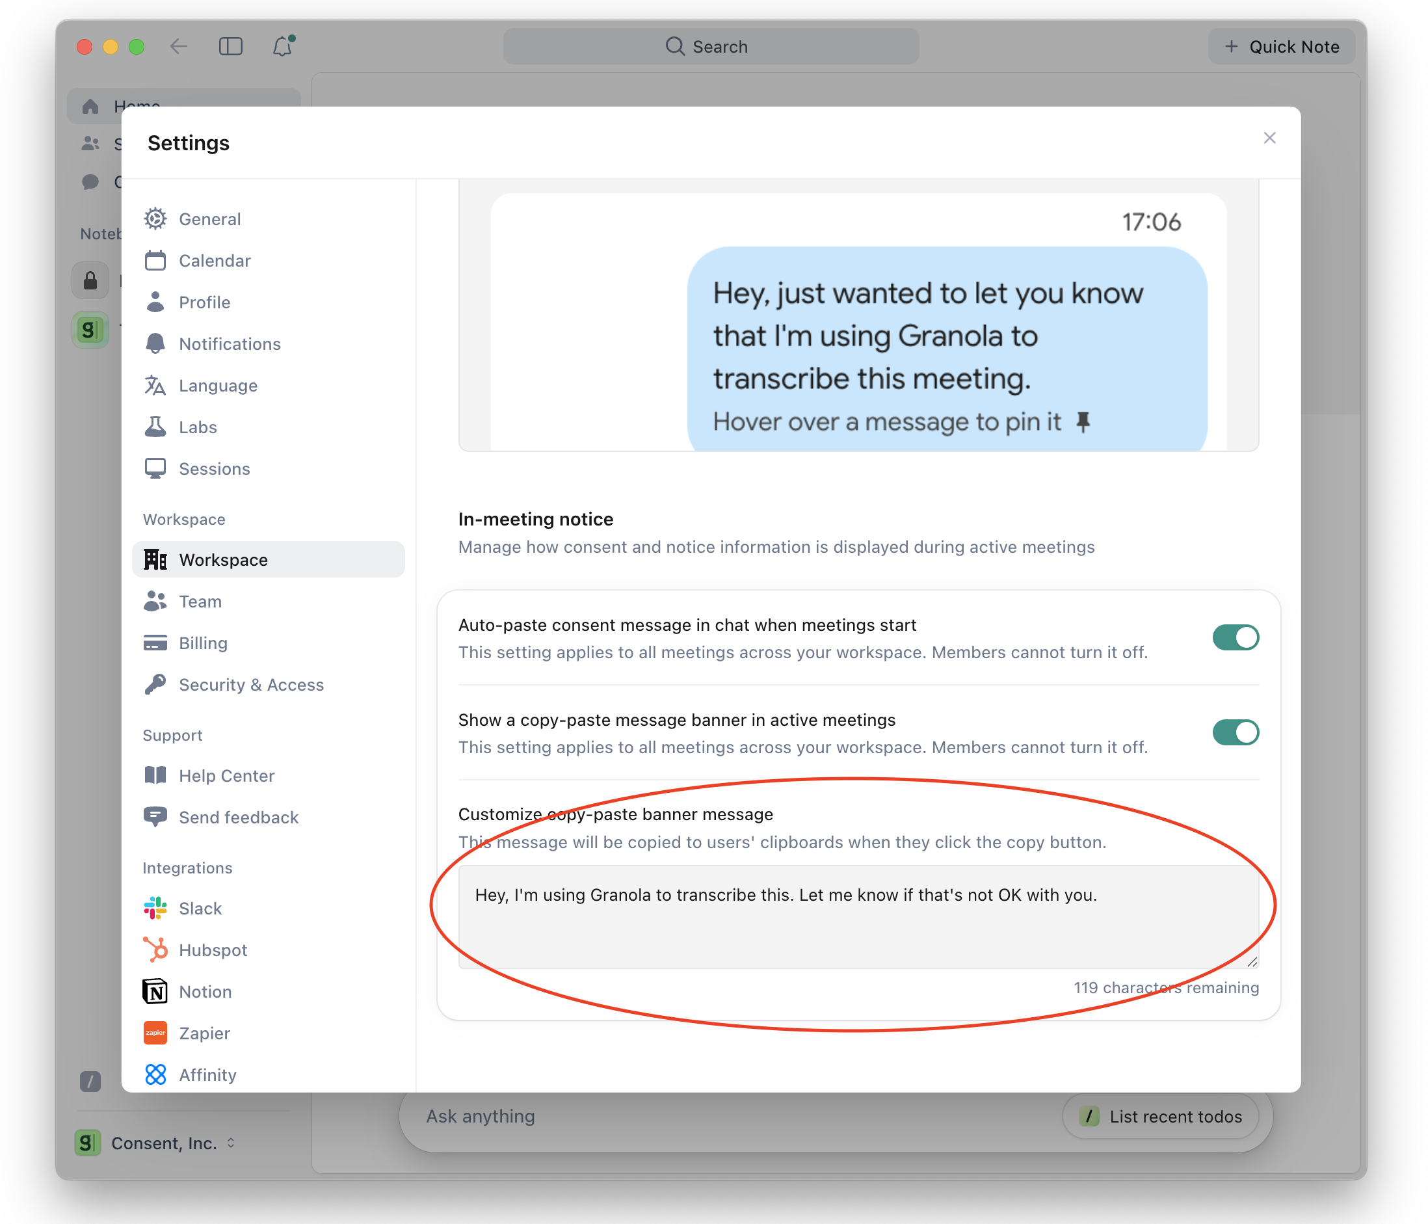Viewport: 1428px width, 1224px height.
Task: Focus the Search bar at top
Action: 711,46
